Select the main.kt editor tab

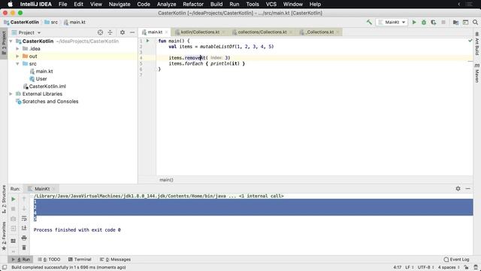[155, 32]
